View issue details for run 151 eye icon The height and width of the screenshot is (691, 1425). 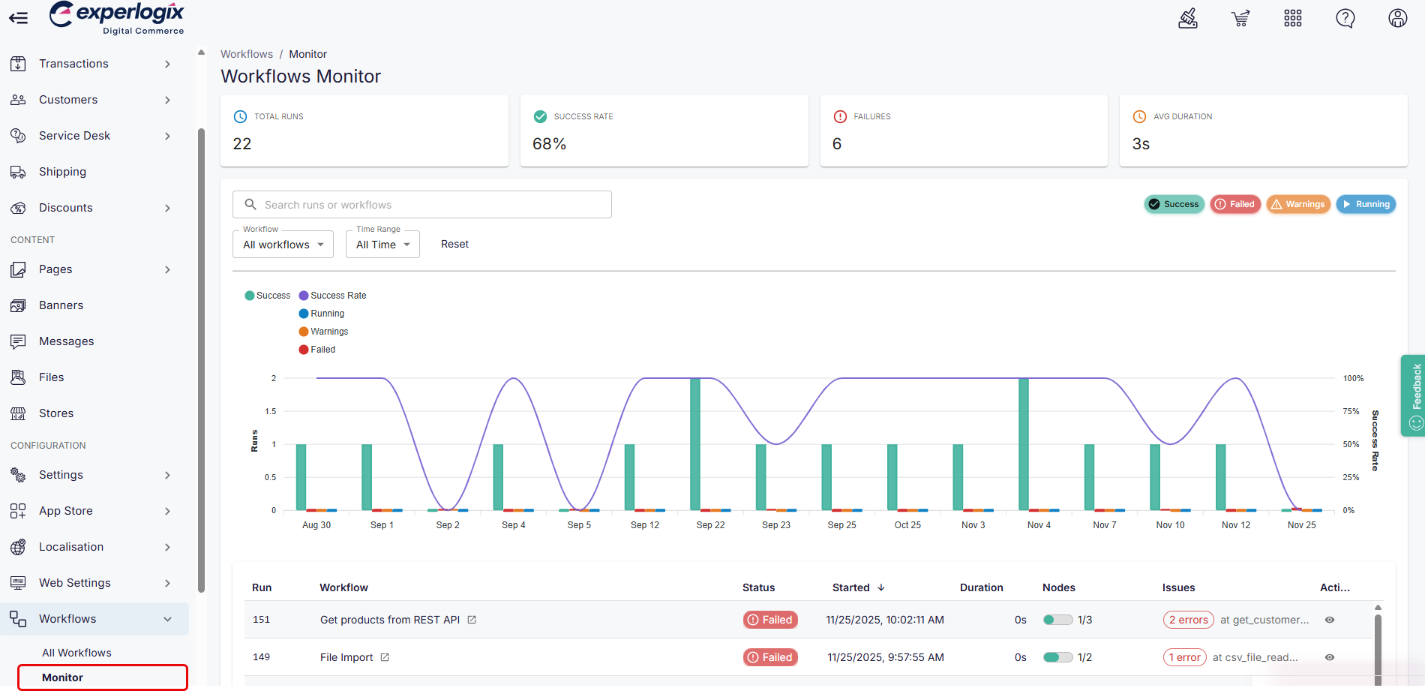[x=1329, y=620]
